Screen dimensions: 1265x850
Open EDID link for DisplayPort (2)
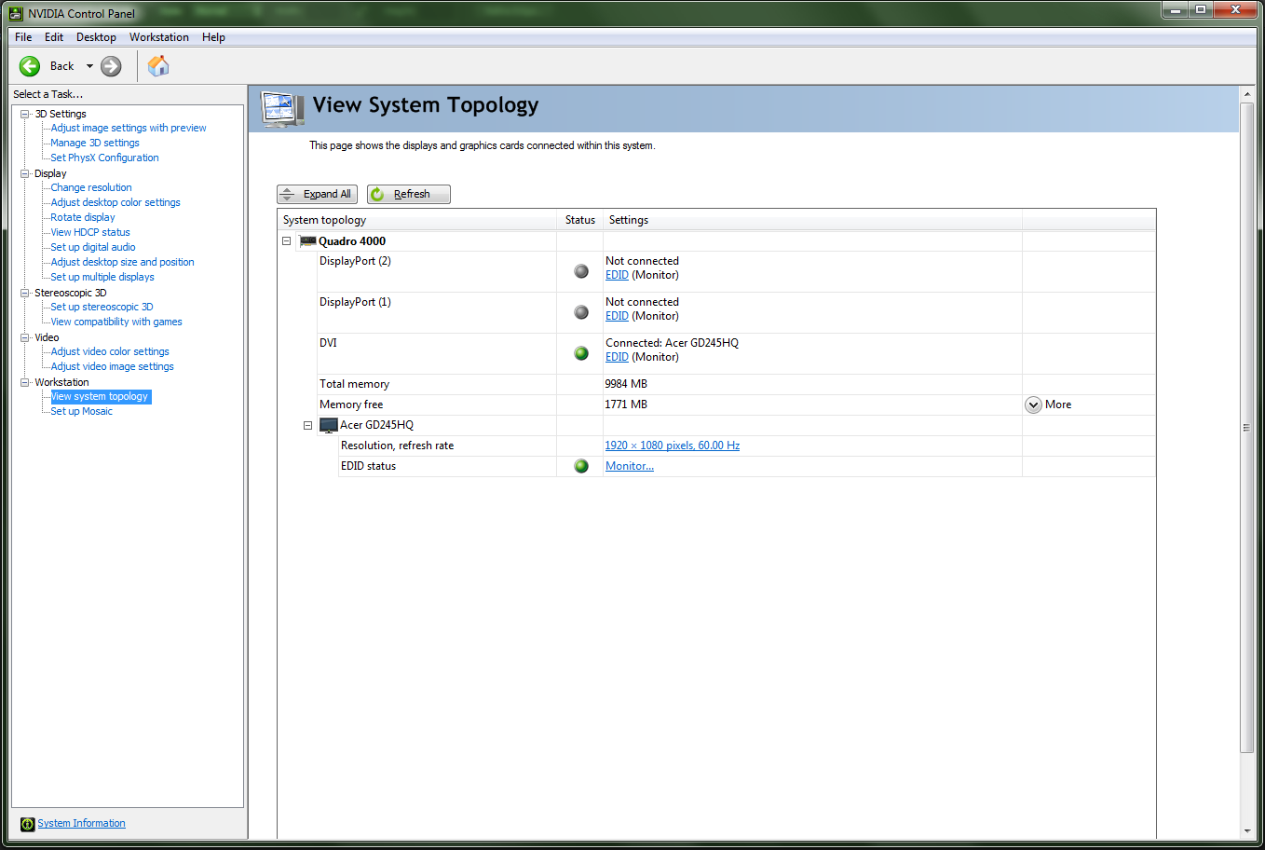pos(617,275)
